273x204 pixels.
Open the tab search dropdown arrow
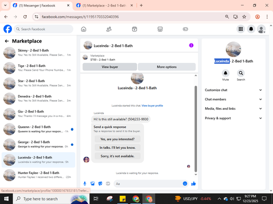click(5, 5)
